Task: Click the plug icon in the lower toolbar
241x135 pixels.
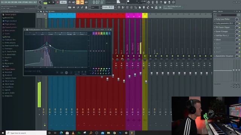Action: [x=144, y=7]
